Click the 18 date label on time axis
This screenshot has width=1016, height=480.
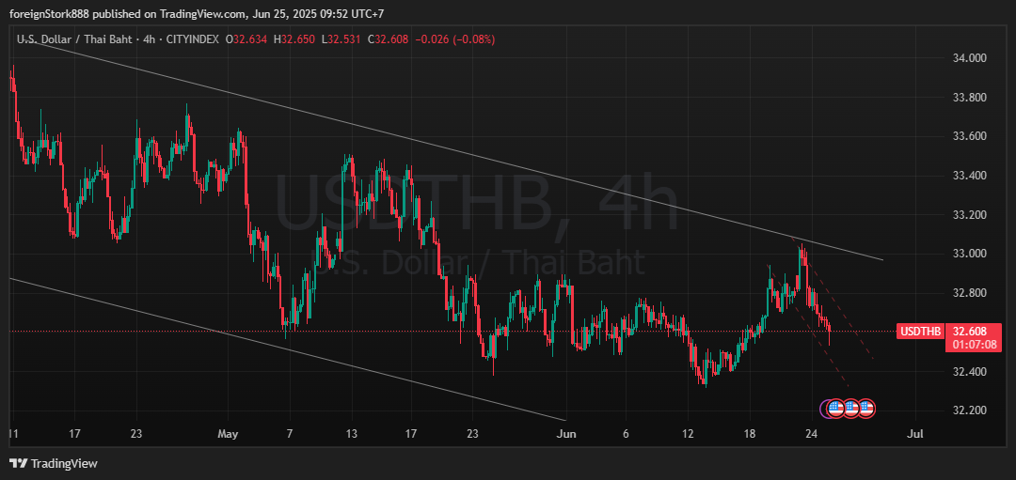(x=750, y=434)
